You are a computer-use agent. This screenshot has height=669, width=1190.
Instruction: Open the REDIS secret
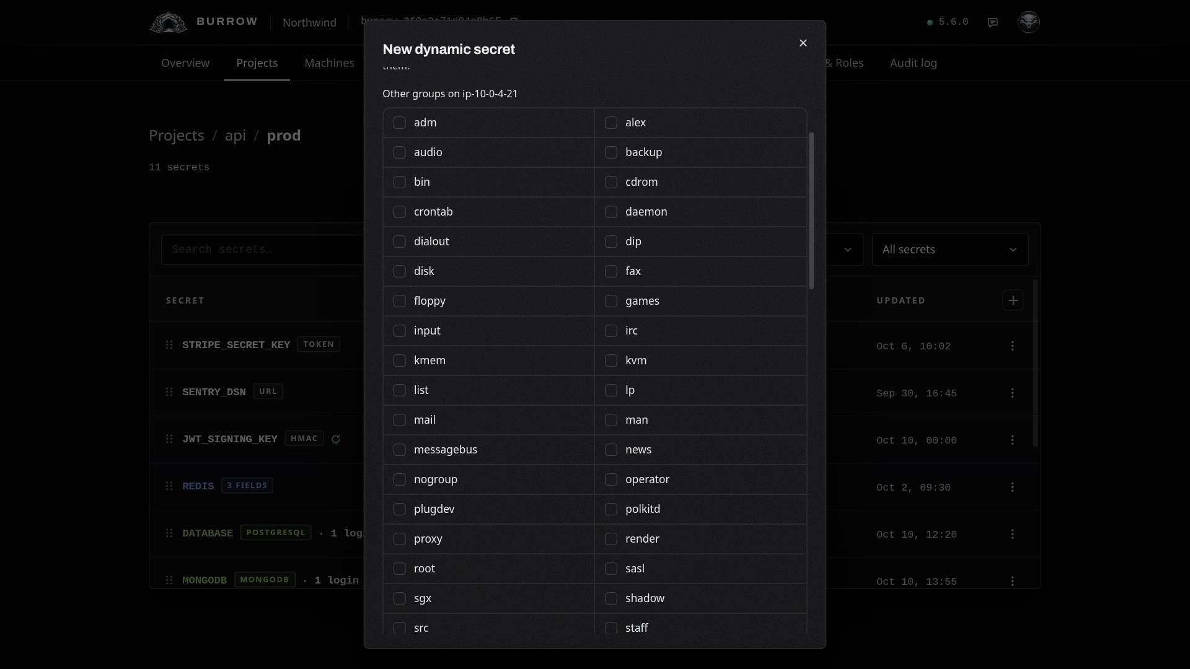point(198,486)
